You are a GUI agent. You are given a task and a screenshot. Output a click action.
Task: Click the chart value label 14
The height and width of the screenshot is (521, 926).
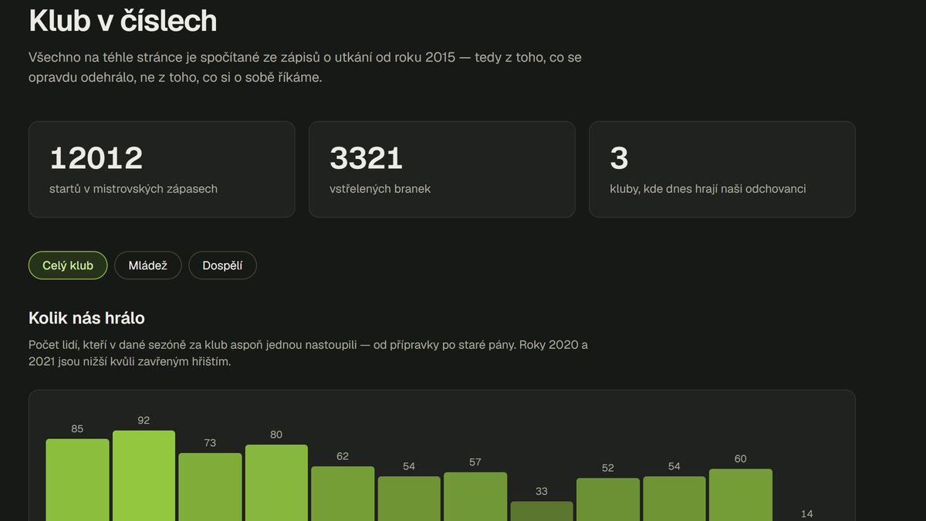[807, 513]
